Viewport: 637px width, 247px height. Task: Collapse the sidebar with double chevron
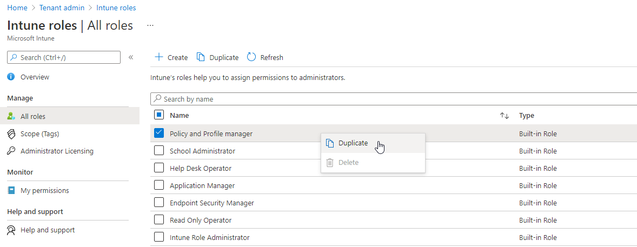(x=131, y=57)
